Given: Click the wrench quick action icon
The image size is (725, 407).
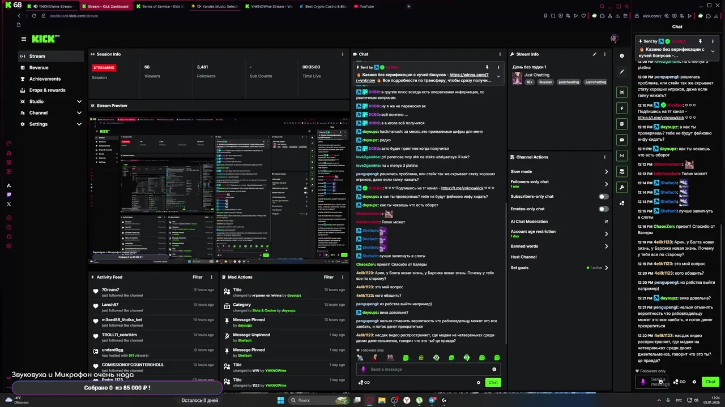Looking at the screenshot, I should 622,187.
